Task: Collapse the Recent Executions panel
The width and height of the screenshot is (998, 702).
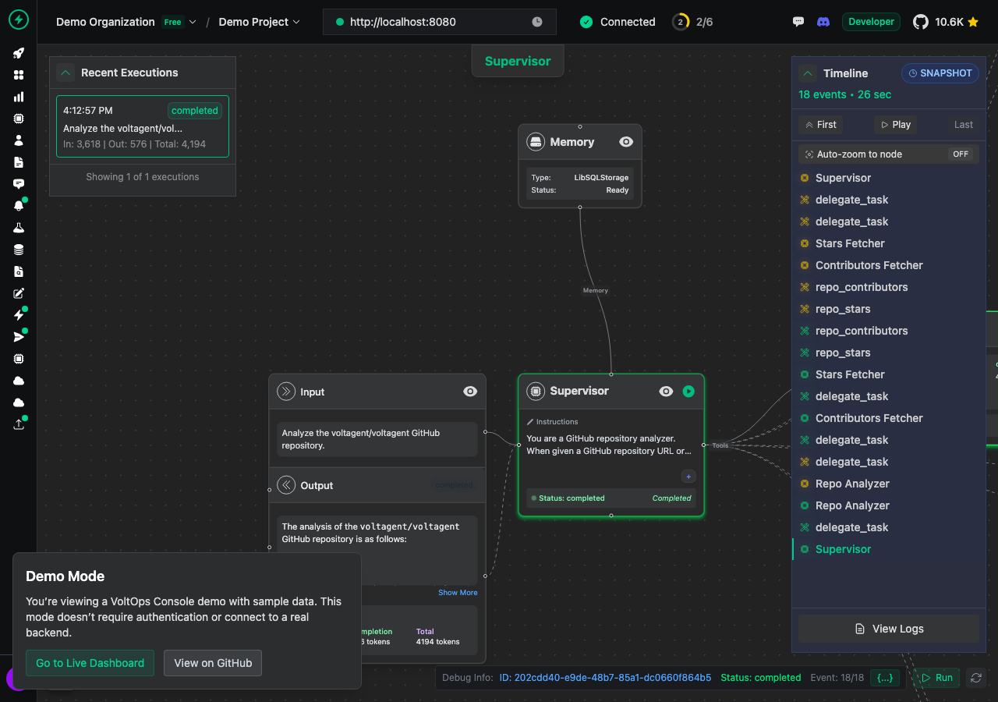Action: click(x=65, y=73)
